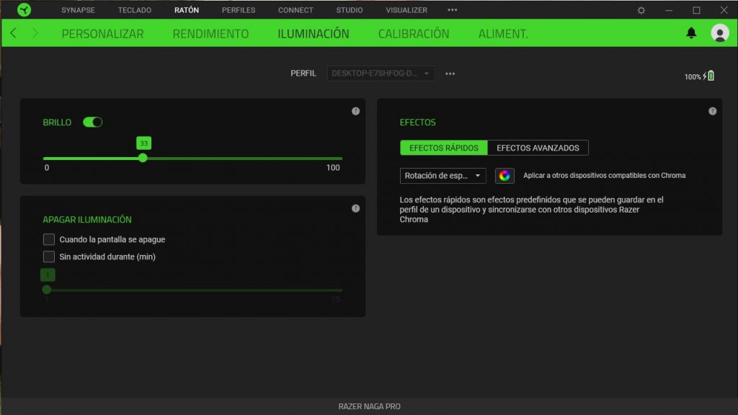Image resolution: width=738 pixels, height=415 pixels.
Task: Click the brightness slider handle at 33
Action: point(143,158)
